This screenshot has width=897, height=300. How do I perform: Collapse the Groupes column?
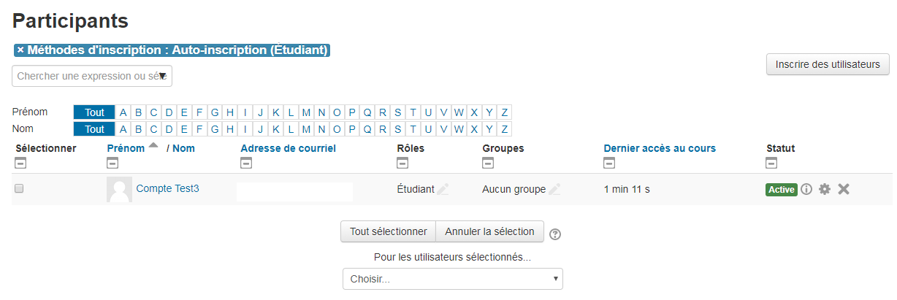tap(488, 164)
